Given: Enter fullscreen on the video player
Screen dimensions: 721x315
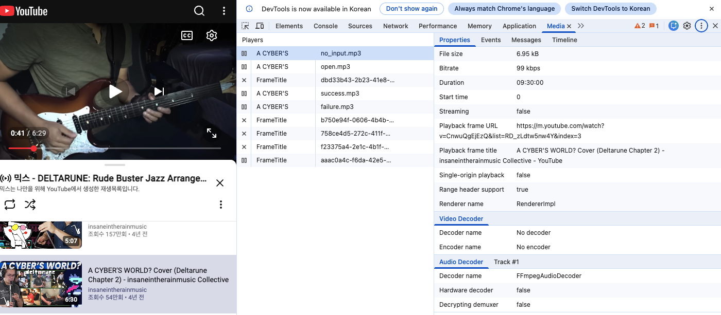Looking at the screenshot, I should point(212,133).
